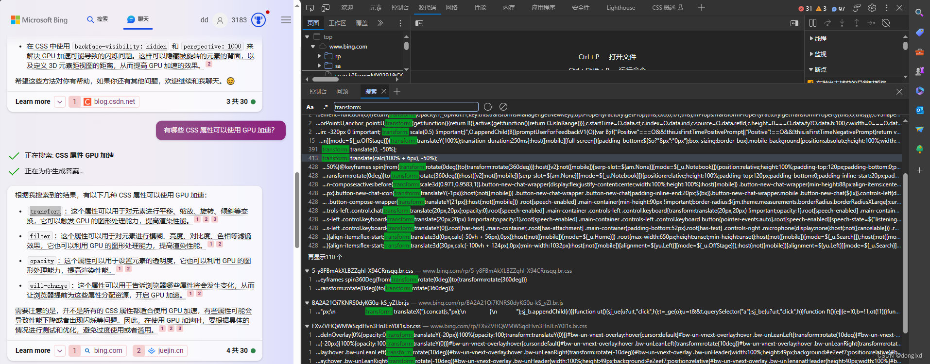Open the DevTools three-dot customize menu

886,8
